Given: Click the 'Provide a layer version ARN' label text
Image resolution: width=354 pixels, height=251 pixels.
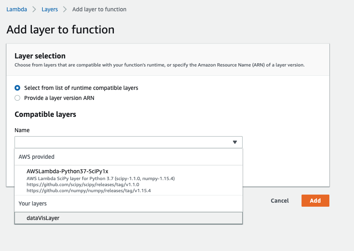Looking at the screenshot, I should [59, 98].
